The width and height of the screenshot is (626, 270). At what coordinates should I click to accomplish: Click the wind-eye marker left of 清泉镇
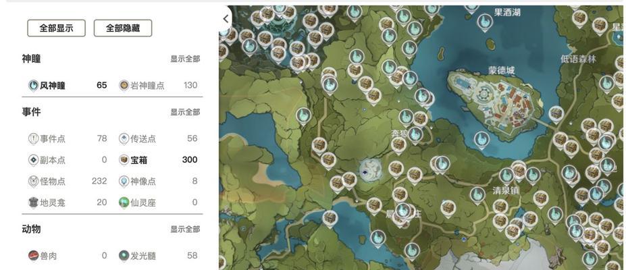coord(477,195)
